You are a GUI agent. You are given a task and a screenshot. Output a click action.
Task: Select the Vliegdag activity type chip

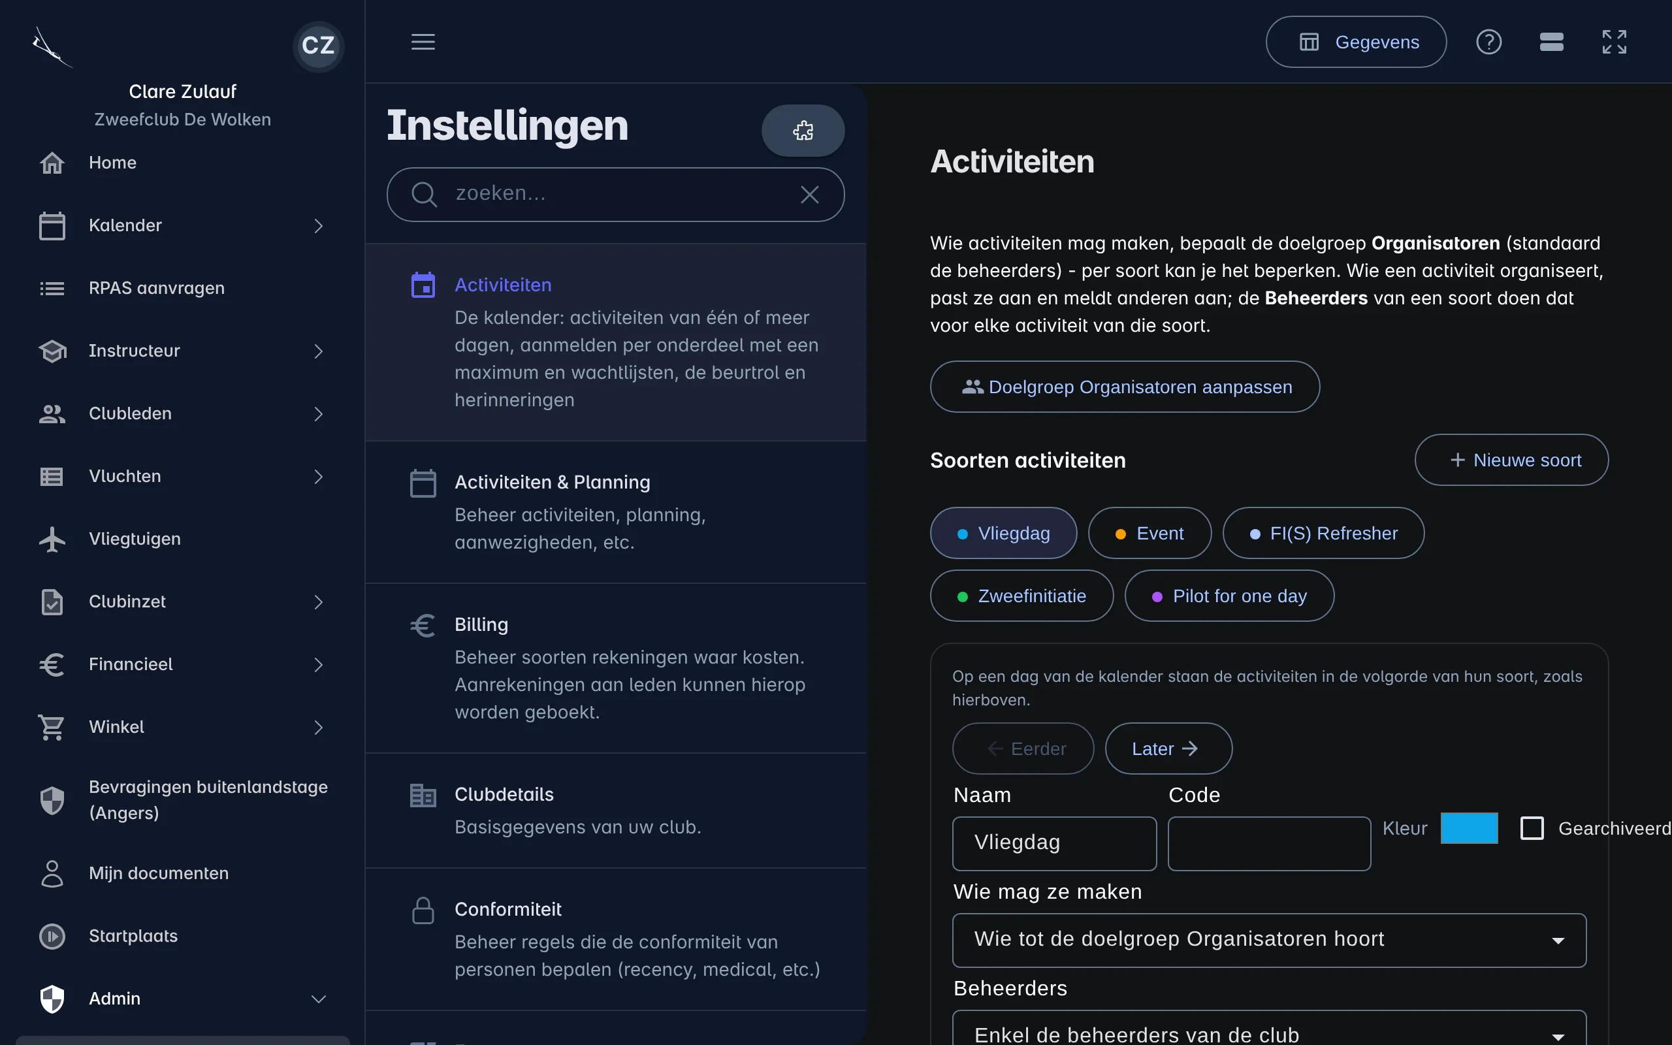pyautogui.click(x=1003, y=533)
